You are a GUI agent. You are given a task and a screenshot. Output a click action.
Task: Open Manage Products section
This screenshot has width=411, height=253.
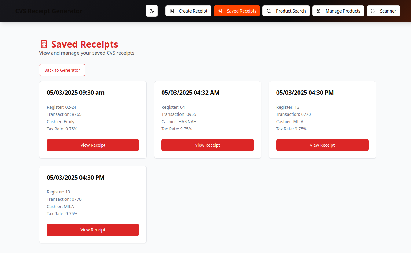coord(338,11)
